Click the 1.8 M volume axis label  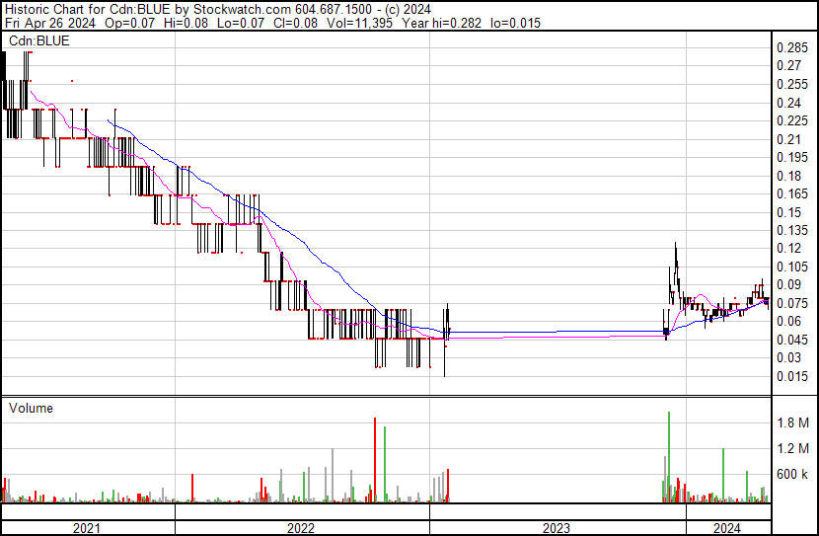pos(792,422)
